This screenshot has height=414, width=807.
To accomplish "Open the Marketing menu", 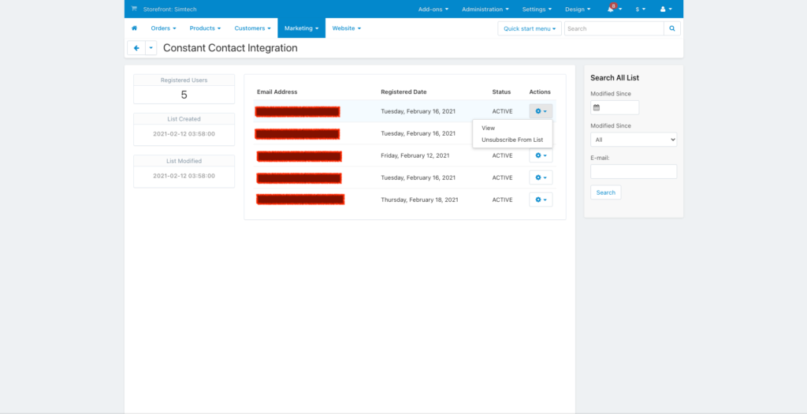I will click(x=301, y=28).
